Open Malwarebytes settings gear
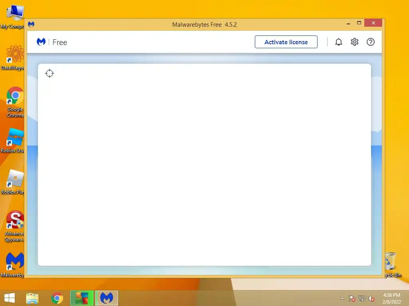 (355, 42)
